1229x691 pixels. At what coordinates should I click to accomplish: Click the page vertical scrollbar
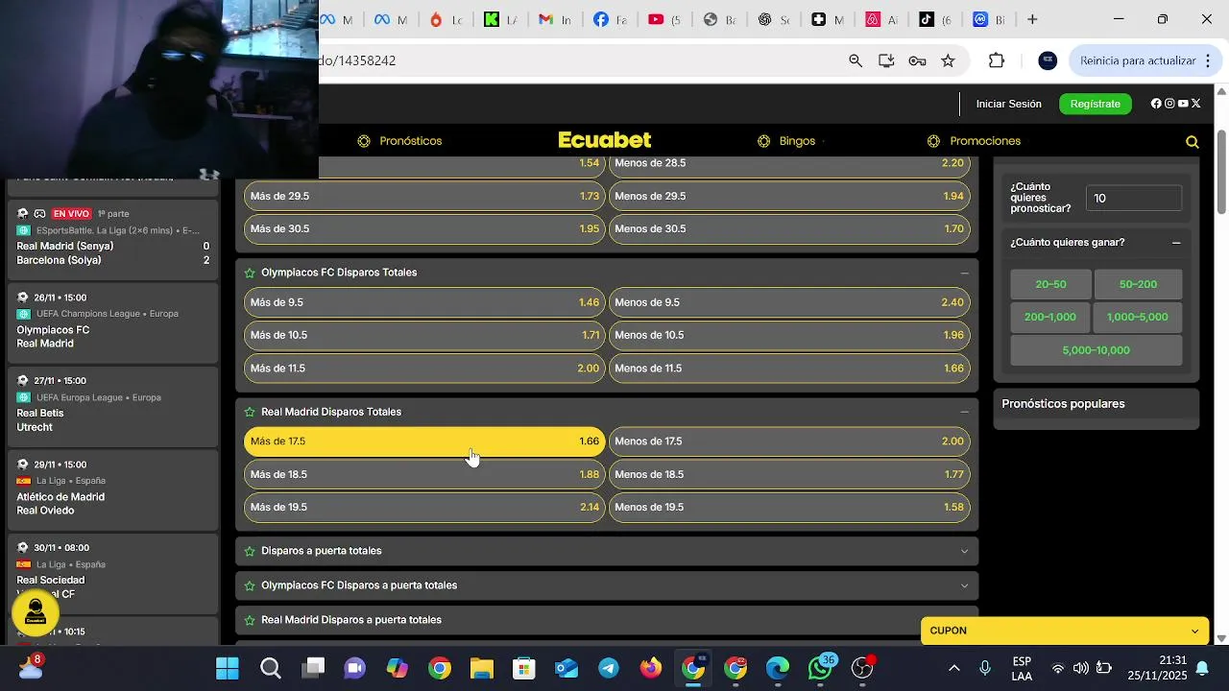point(1221,171)
